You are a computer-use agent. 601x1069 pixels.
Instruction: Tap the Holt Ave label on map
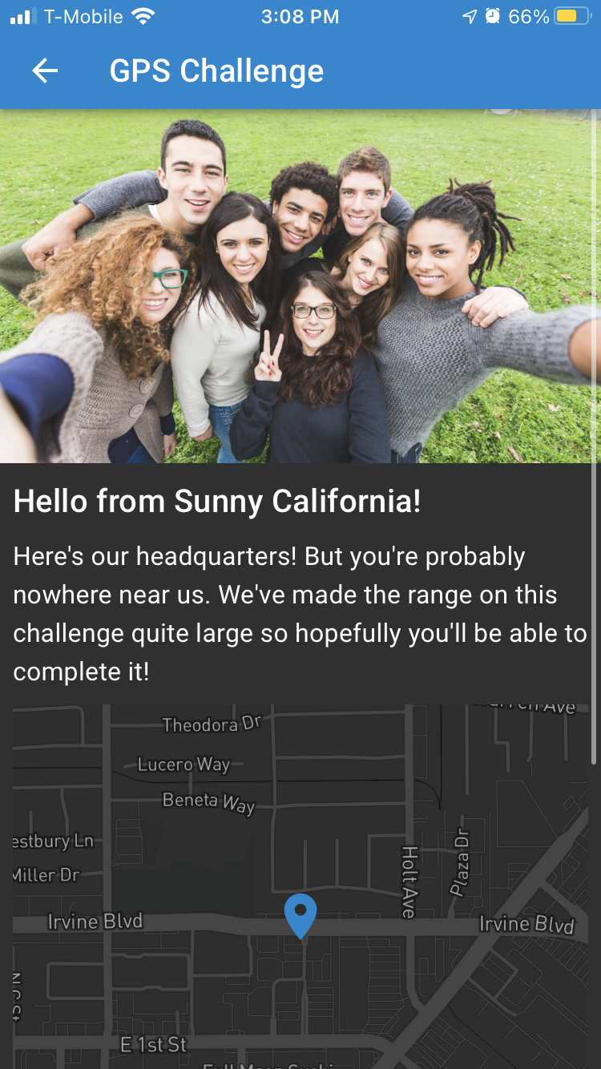point(409,881)
